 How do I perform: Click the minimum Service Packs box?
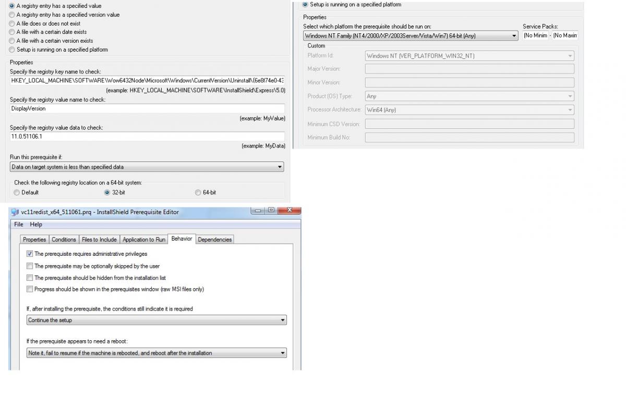point(535,36)
